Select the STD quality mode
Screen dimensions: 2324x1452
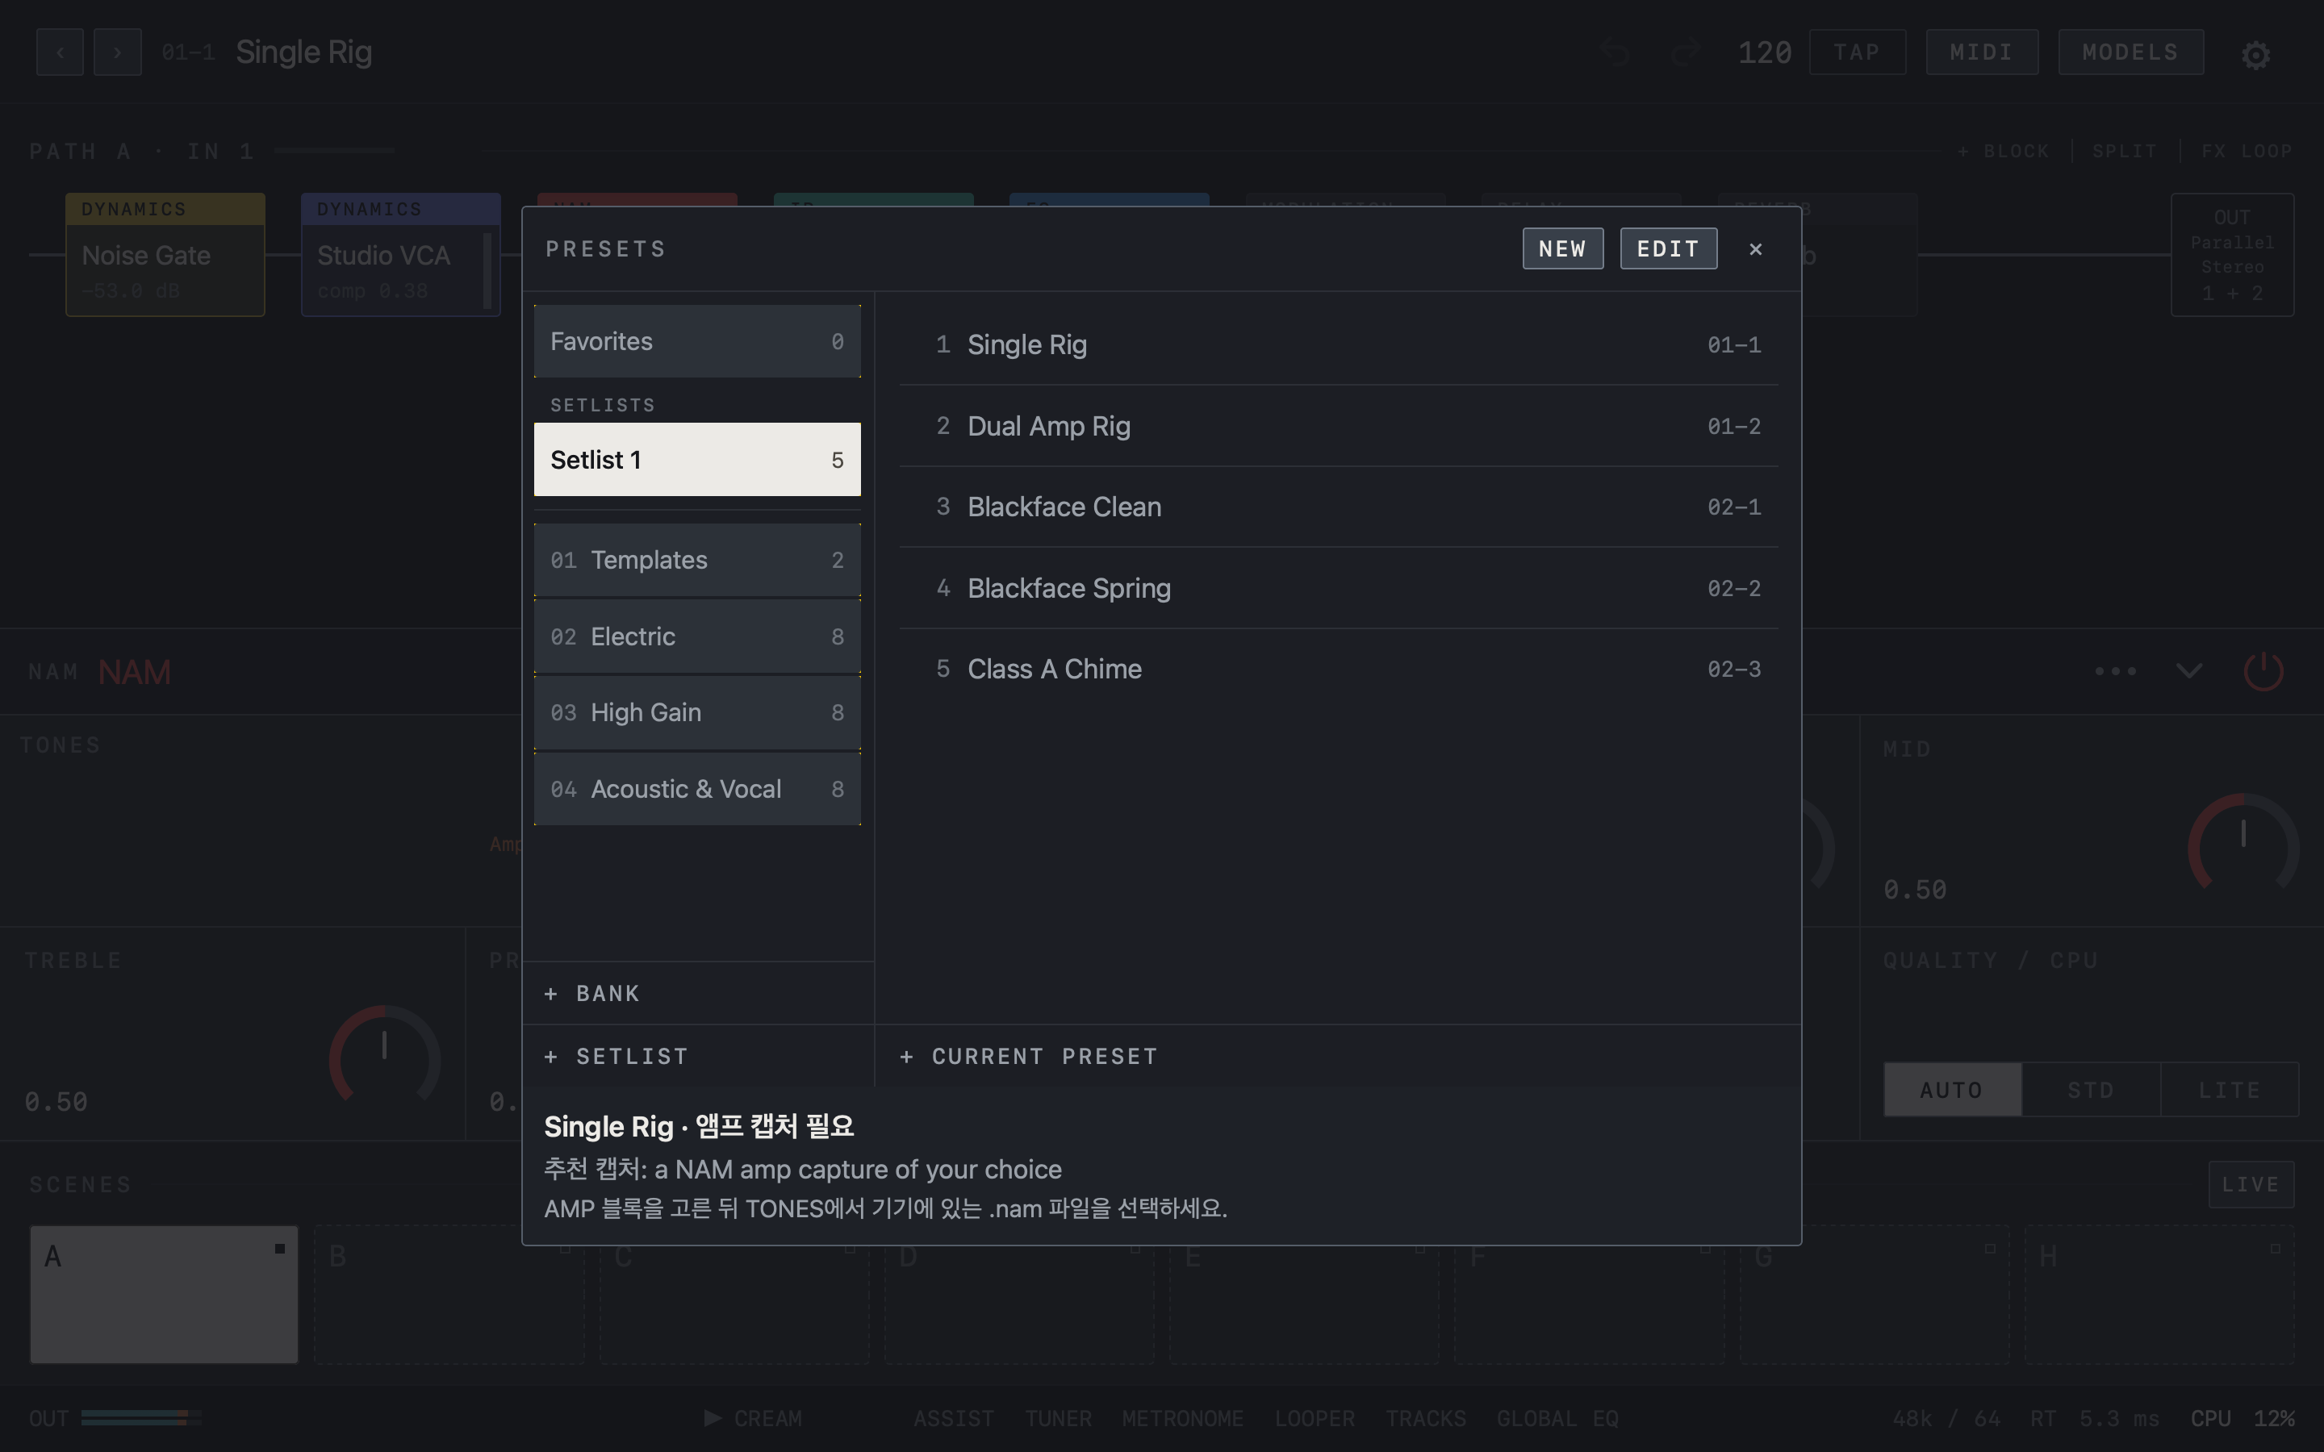click(x=2091, y=1090)
